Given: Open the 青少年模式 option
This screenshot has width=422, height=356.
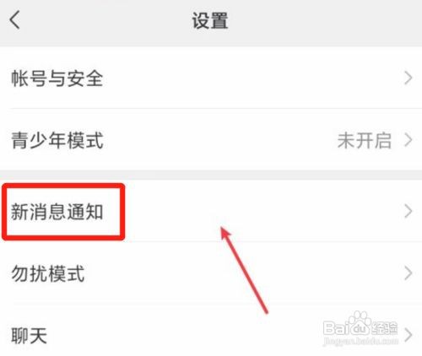Looking at the screenshot, I should tap(211, 140).
